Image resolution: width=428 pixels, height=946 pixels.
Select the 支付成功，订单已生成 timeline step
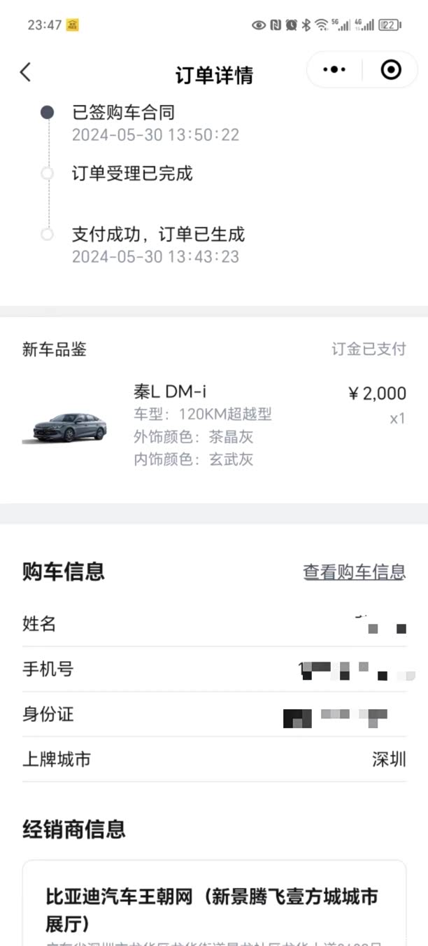(x=158, y=234)
